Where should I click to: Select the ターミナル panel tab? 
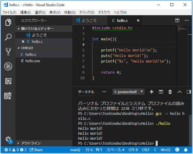(x=86, y=92)
